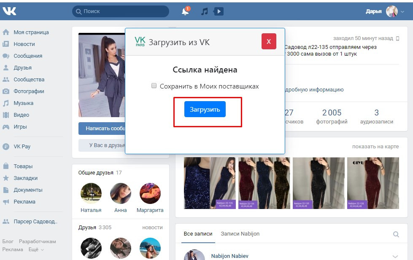
Task: Open the video player icon in header
Action: [218, 11]
